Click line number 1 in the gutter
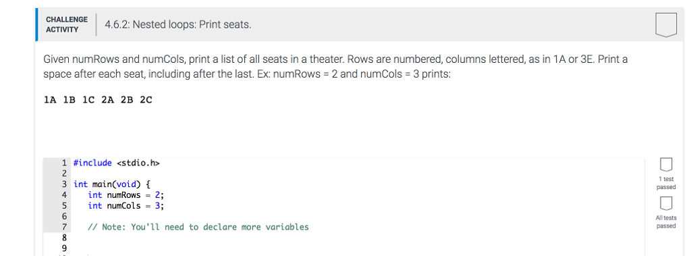 (64, 163)
